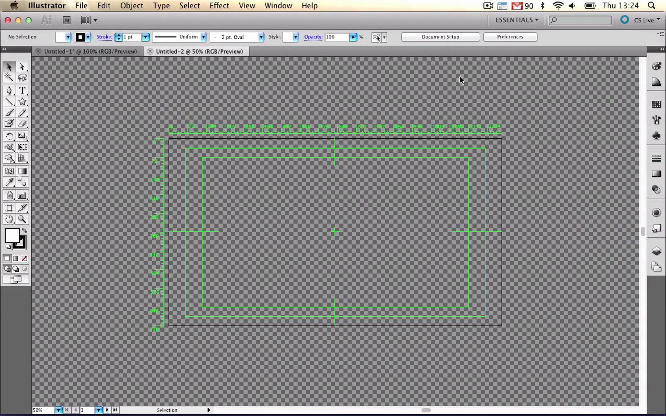
Task: Launch Adobe Bridge with Br icon
Action: tap(67, 20)
